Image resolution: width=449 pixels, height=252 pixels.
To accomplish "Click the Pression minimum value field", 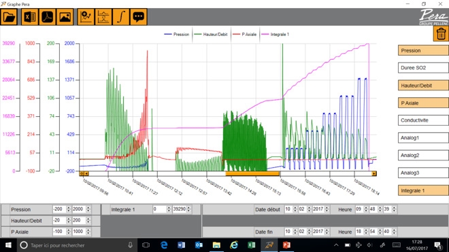I will [x=59, y=209].
